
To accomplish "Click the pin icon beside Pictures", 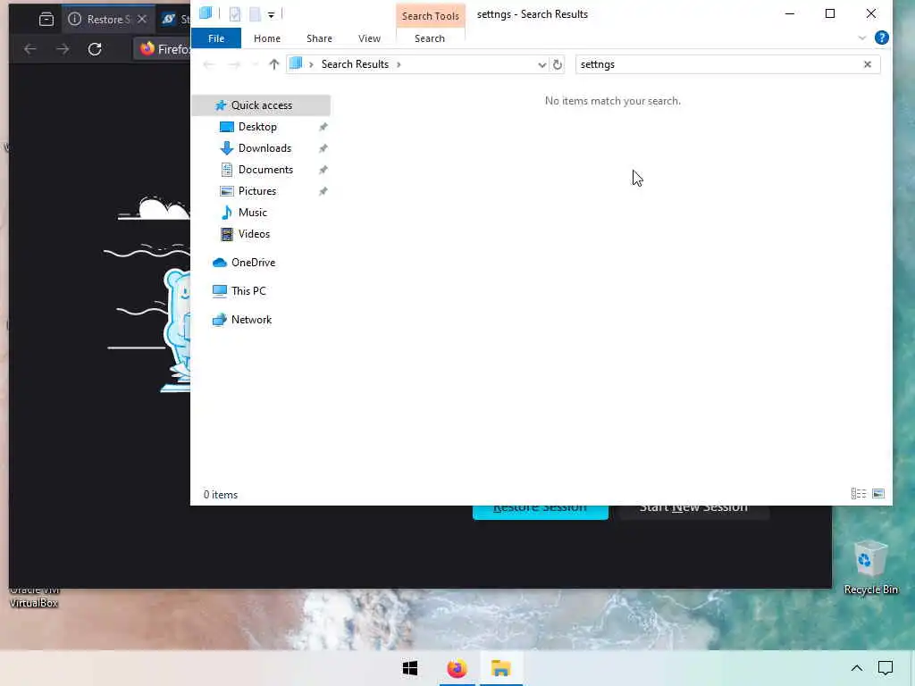I will [x=323, y=191].
